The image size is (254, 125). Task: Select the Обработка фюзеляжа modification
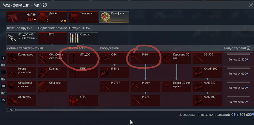52,58
